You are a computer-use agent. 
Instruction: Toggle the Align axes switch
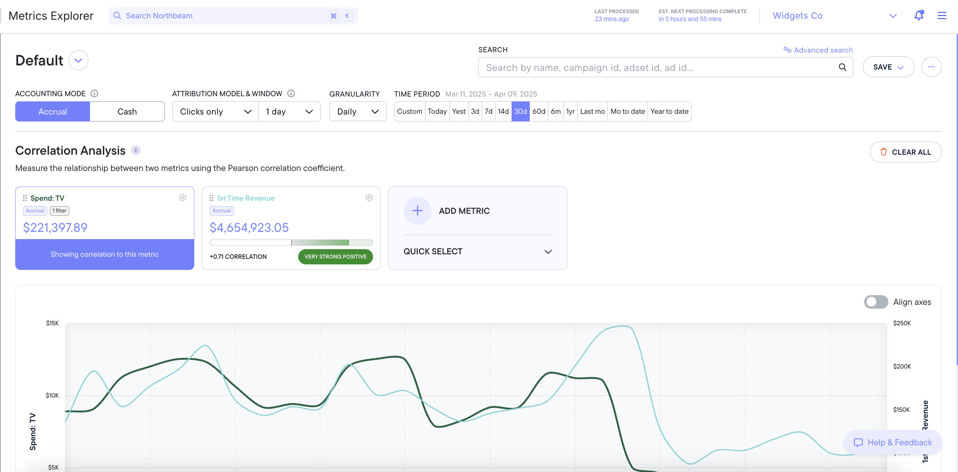[876, 302]
